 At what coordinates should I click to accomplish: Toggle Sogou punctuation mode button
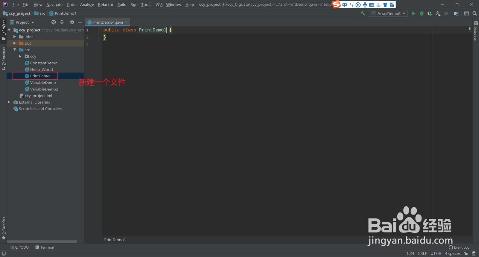pos(351,5)
